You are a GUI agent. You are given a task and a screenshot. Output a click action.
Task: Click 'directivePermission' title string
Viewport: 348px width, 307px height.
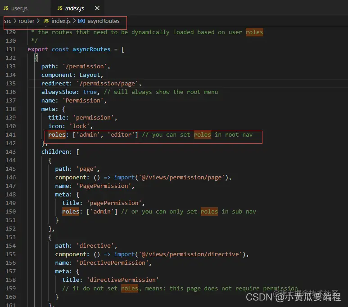(122, 280)
